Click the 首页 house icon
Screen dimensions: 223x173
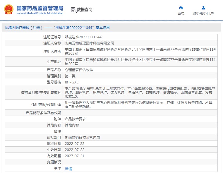181,8
